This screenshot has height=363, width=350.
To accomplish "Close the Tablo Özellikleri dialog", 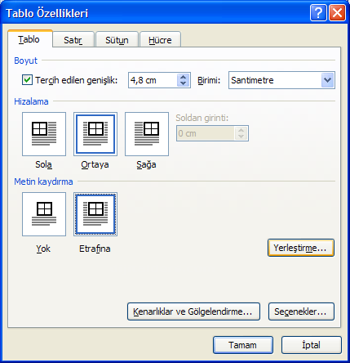I will coord(337,13).
